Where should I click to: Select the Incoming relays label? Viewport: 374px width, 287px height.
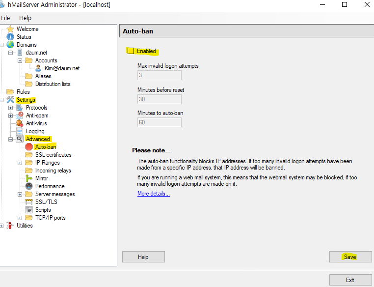(x=53, y=171)
